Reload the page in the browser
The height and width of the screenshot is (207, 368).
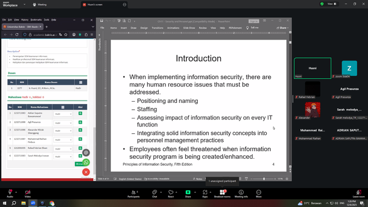click(x=17, y=34)
